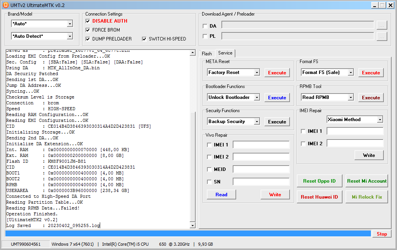The height and width of the screenshot is (250, 397).
Task: Click Vivo Repair SN input field
Action: [x=261, y=182]
